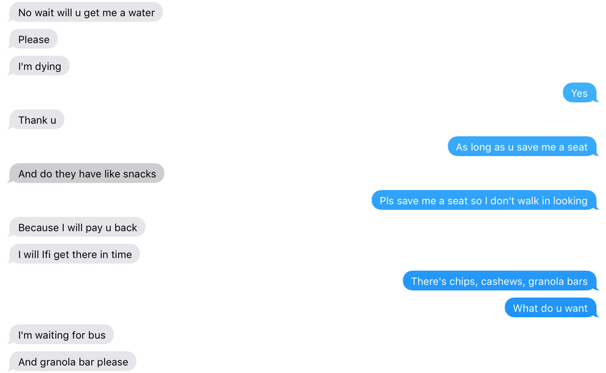Tap the 'Because I will pay u back' message

coord(77,227)
